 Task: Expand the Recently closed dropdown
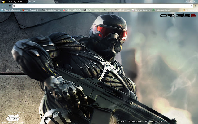tap(154, 122)
